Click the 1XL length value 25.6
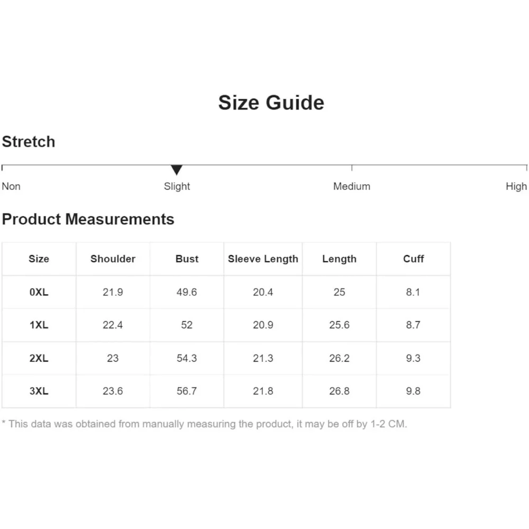The image size is (529, 529). 339,325
